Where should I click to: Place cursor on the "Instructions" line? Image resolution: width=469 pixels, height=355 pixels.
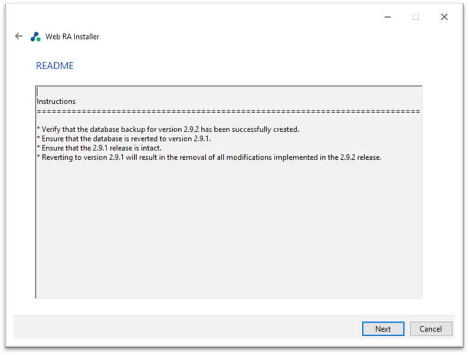coord(56,102)
